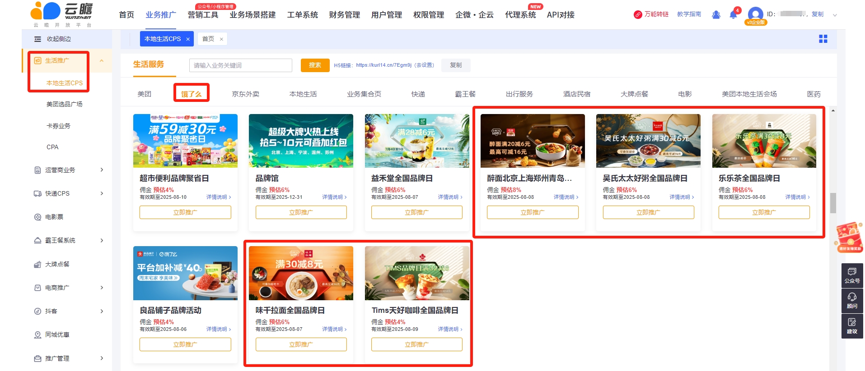This screenshot has height=371, width=865.
Task: Click the 云瞻 logo
Action: [x=62, y=14]
